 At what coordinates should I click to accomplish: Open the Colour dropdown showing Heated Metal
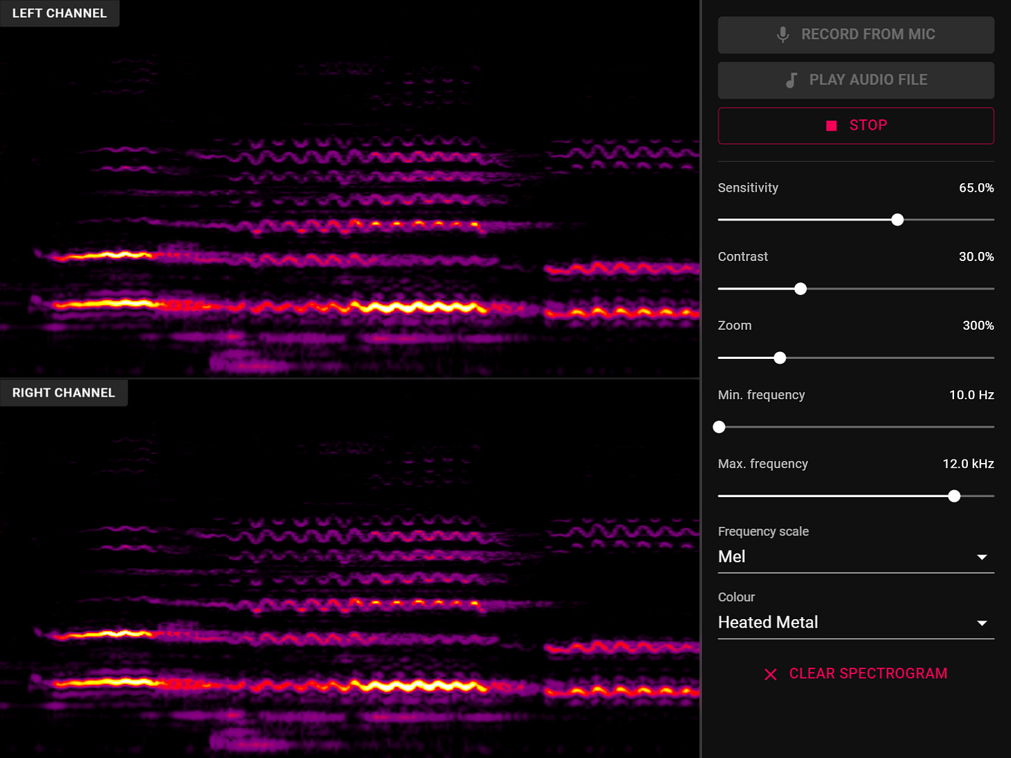click(x=855, y=623)
